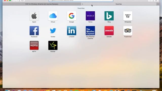Focus the search or website address field
The width and height of the screenshot is (162, 91).
[x=81, y=1]
